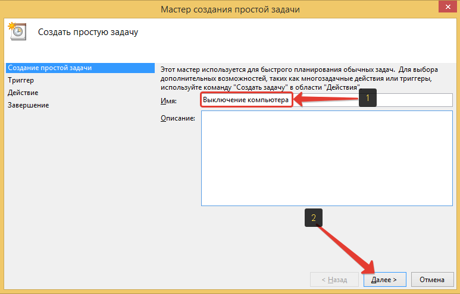This screenshot has width=460, height=294.
Task: Close the wizard with the X button
Action: pos(448,7)
